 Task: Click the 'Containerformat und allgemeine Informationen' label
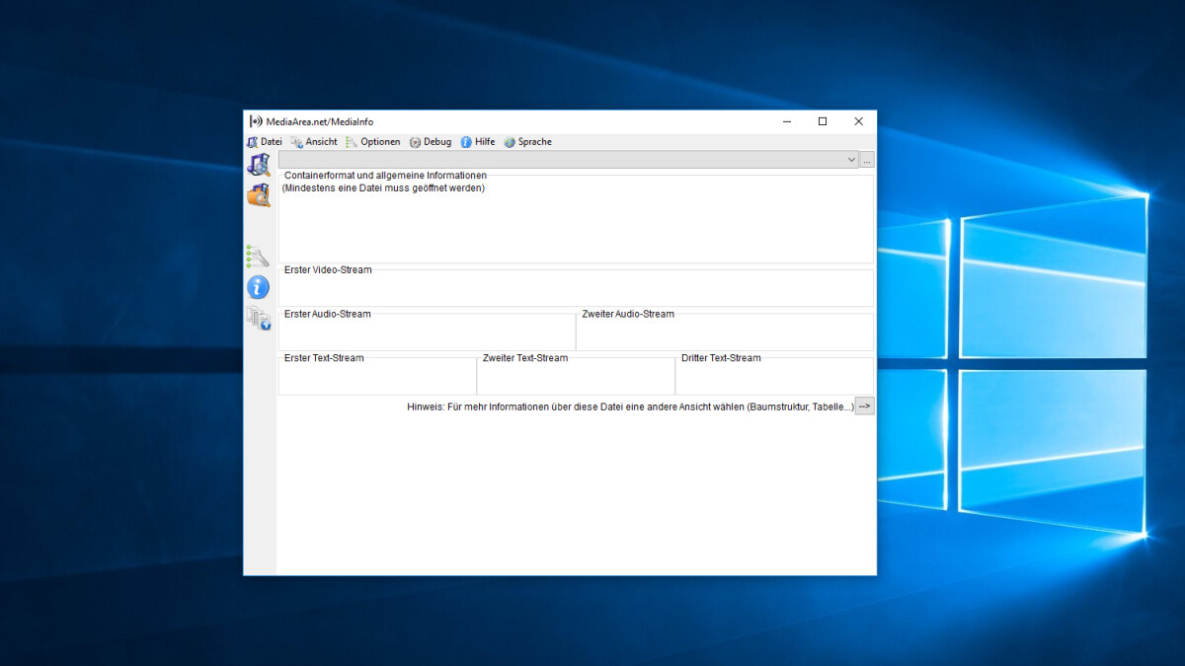(385, 176)
